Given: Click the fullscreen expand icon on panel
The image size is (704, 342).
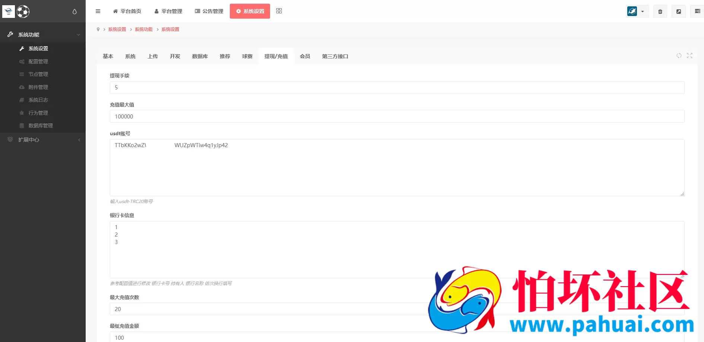Looking at the screenshot, I should point(689,56).
